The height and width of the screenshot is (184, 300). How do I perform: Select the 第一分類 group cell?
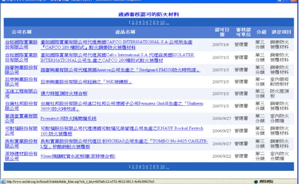click(x=260, y=82)
